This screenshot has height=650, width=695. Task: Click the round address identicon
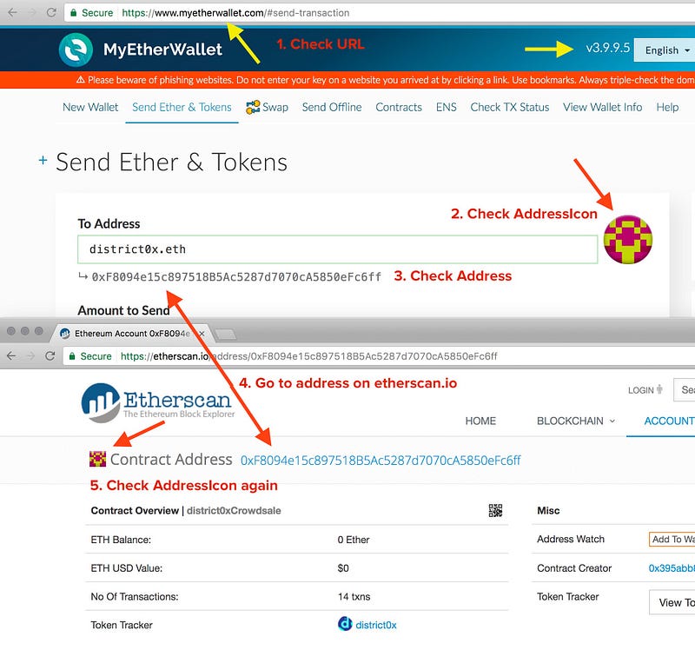click(x=627, y=240)
